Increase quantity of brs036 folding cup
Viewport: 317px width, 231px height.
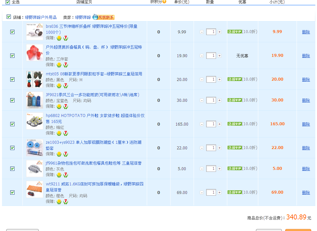point(220,32)
